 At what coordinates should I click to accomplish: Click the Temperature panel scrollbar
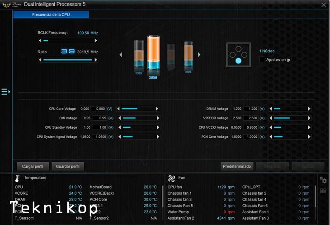point(162,195)
